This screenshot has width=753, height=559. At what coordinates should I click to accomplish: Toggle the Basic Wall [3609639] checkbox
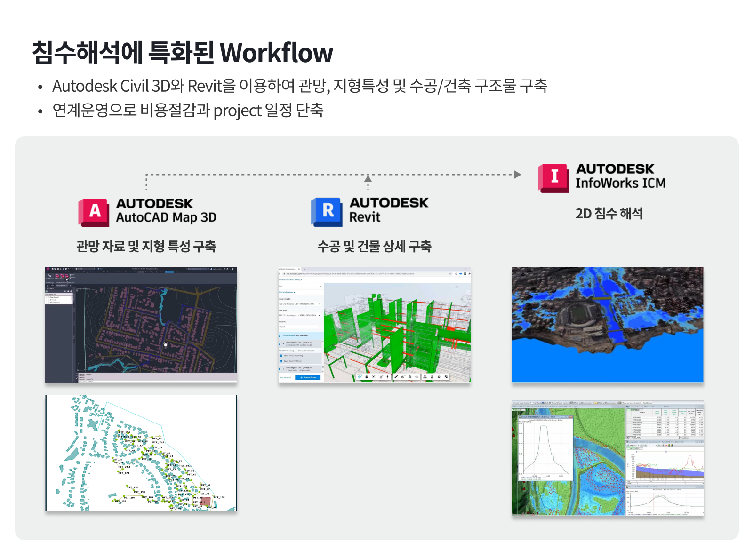click(281, 356)
